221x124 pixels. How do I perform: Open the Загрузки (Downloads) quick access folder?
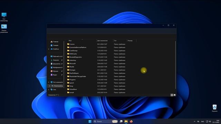55,60
